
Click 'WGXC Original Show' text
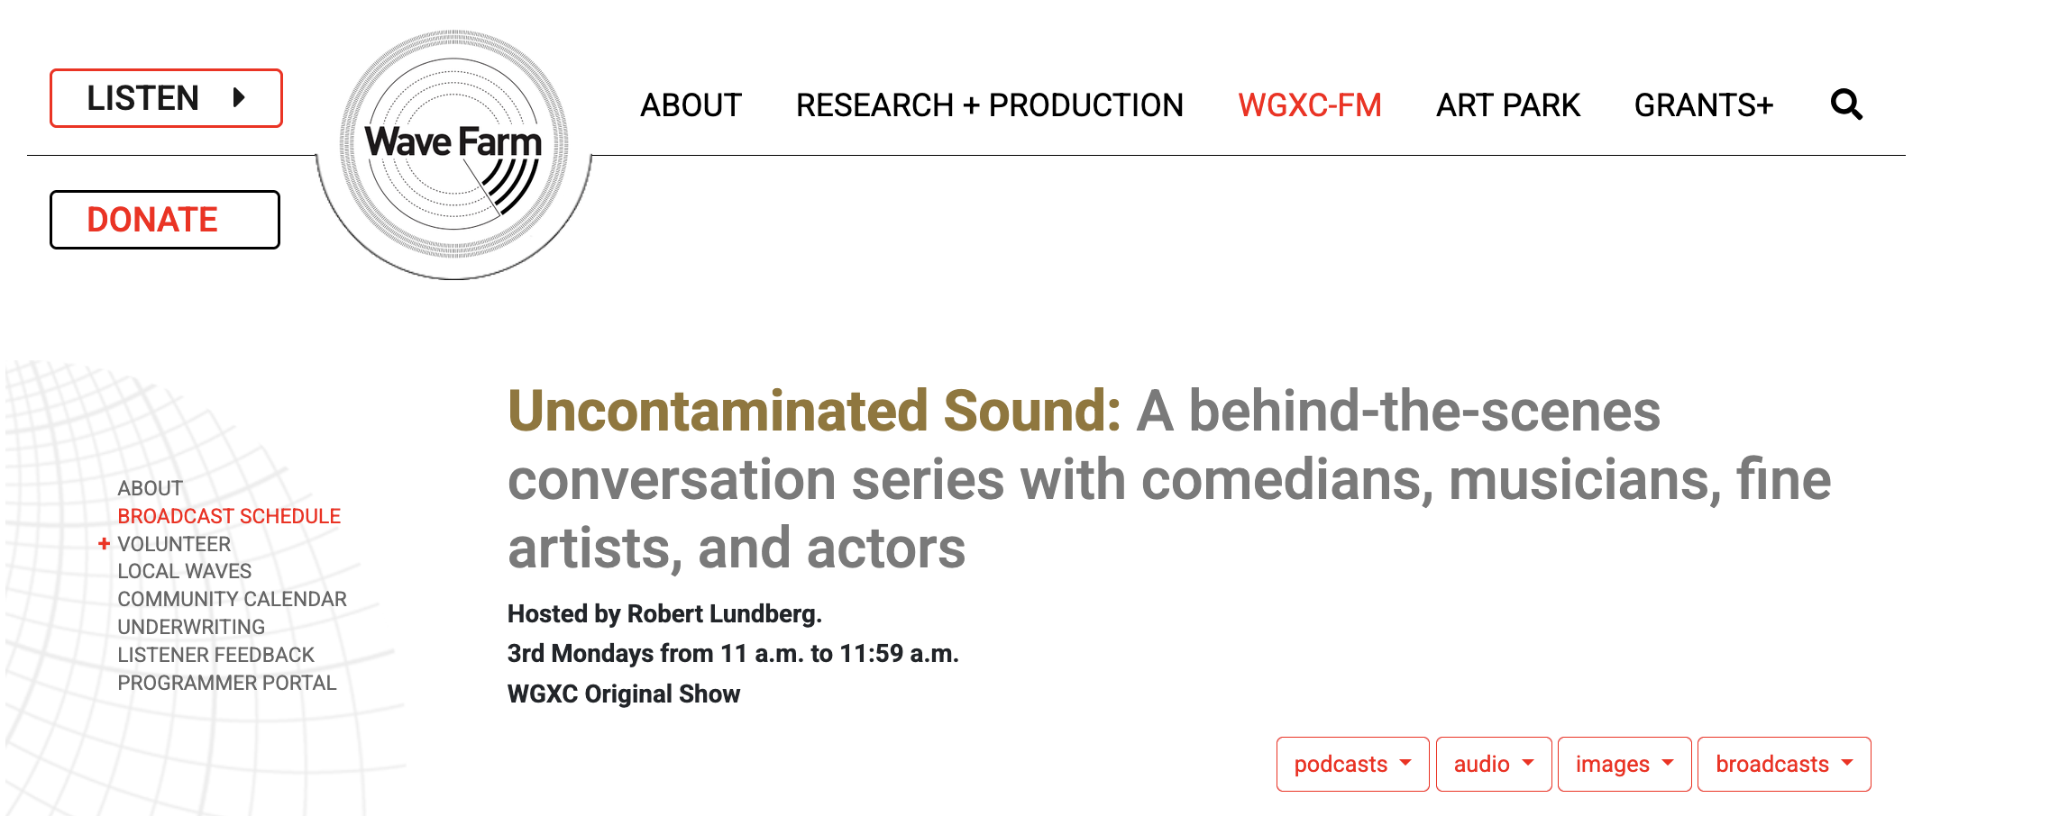(624, 694)
